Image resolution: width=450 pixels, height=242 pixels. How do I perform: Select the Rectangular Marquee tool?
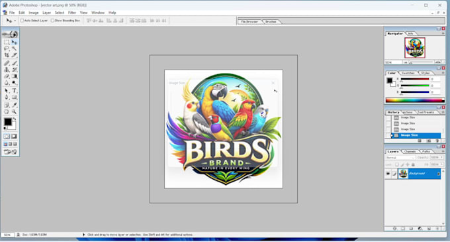7,42
